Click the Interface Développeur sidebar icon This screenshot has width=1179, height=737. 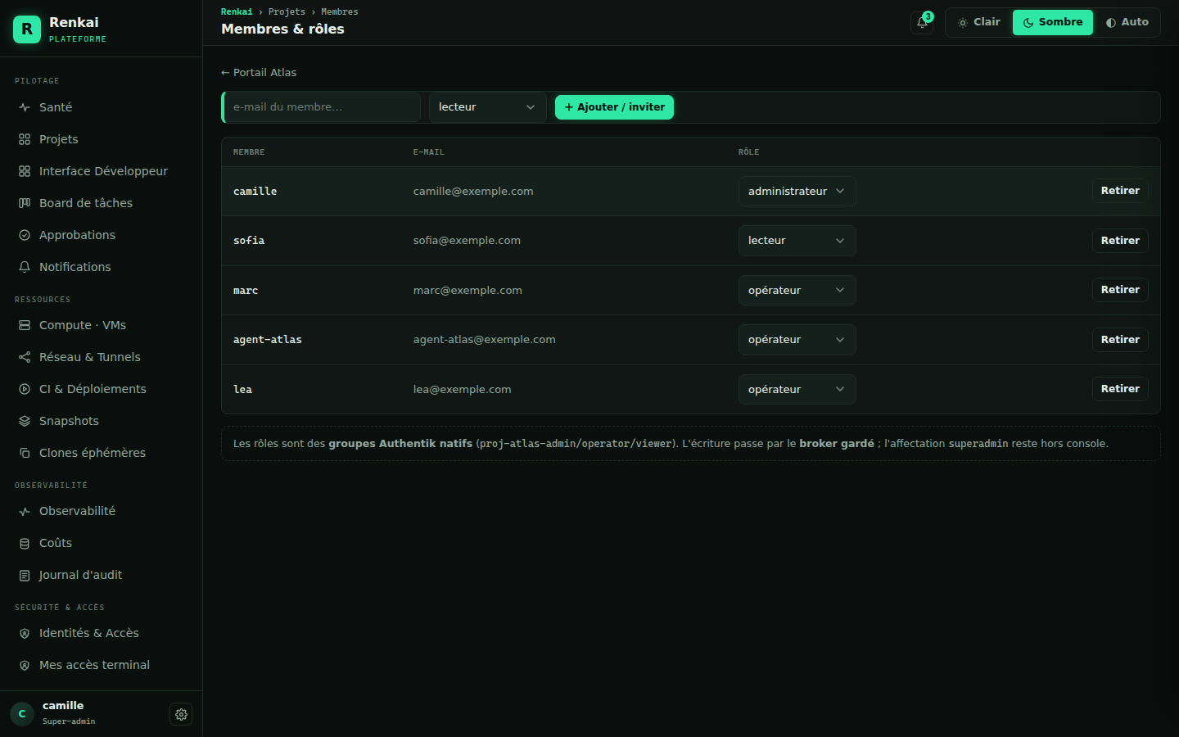pyautogui.click(x=25, y=171)
